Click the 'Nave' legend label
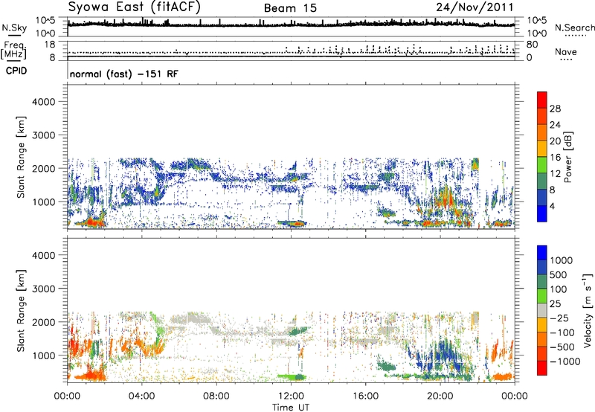Screen dimensions: 595x412 coord(566,51)
